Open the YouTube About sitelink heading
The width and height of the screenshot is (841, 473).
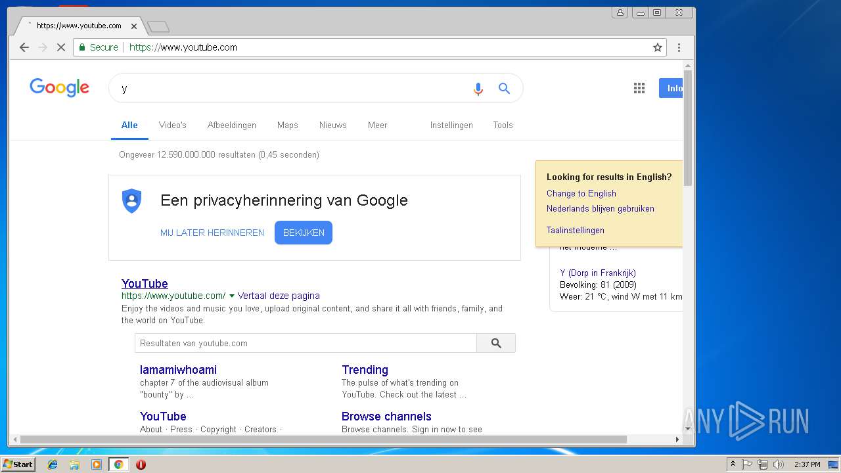click(x=163, y=417)
